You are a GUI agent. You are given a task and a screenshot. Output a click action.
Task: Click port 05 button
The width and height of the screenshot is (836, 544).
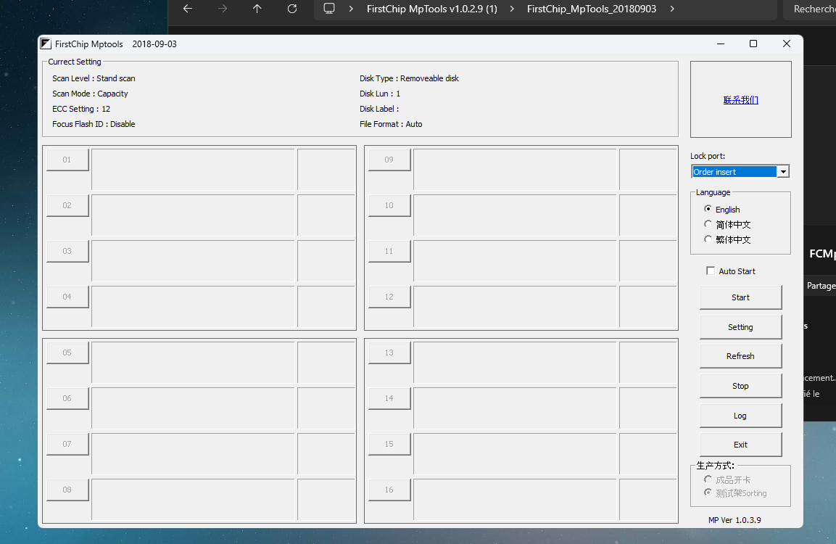point(67,353)
